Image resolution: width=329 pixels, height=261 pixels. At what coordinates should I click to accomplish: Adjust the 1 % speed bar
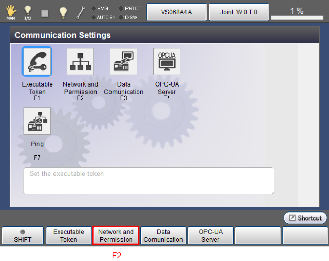pyautogui.click(x=297, y=17)
